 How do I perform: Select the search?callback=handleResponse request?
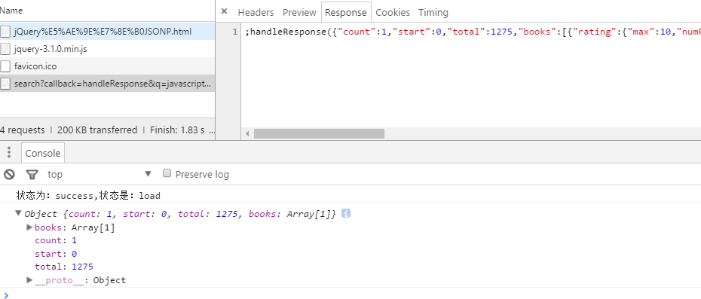pos(107,84)
